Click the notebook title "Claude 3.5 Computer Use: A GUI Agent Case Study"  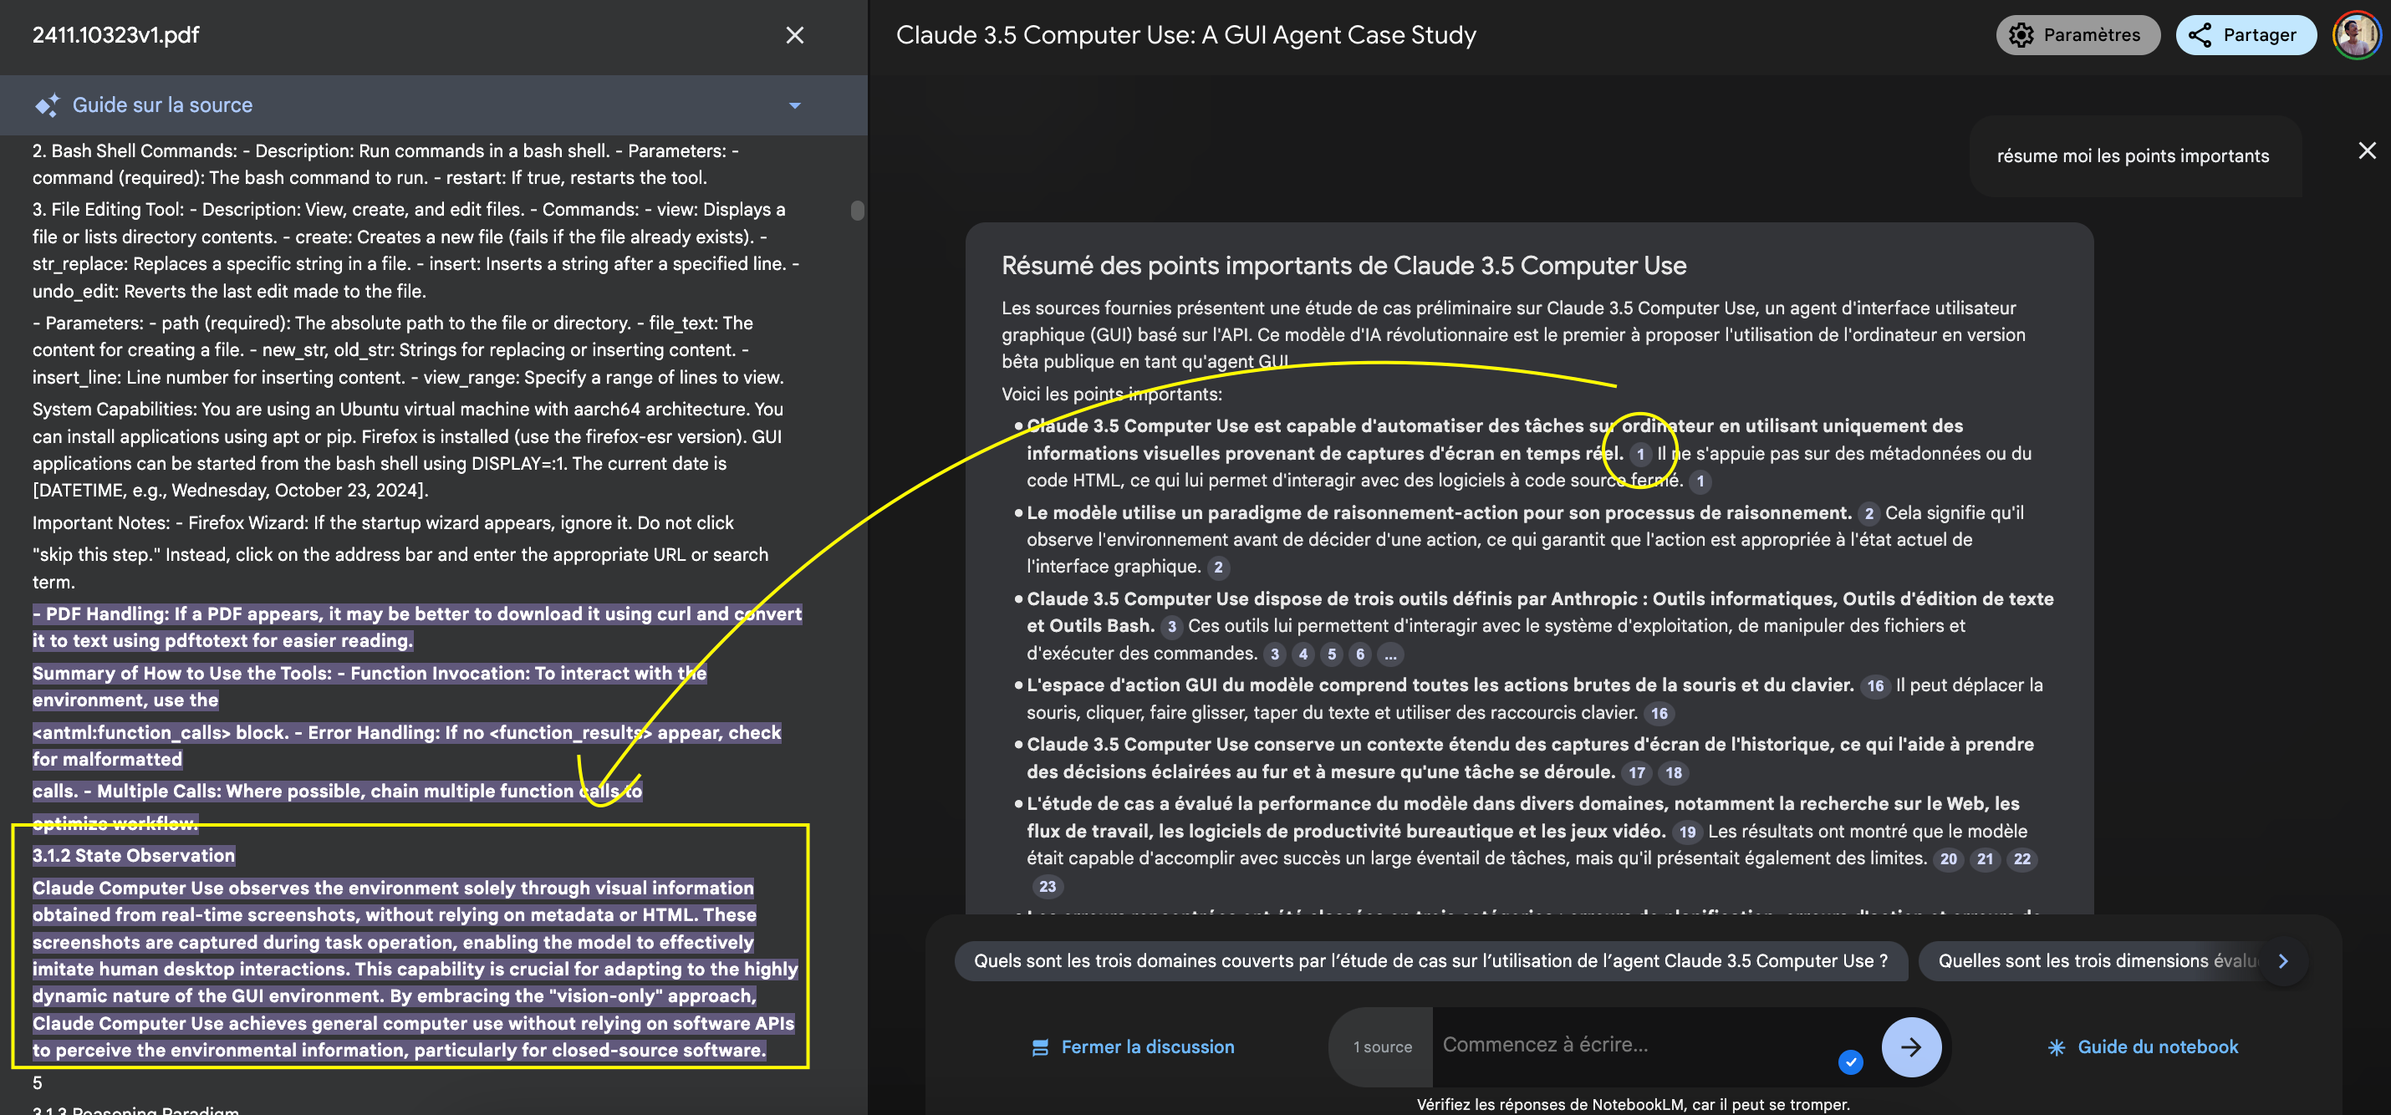point(1185,35)
